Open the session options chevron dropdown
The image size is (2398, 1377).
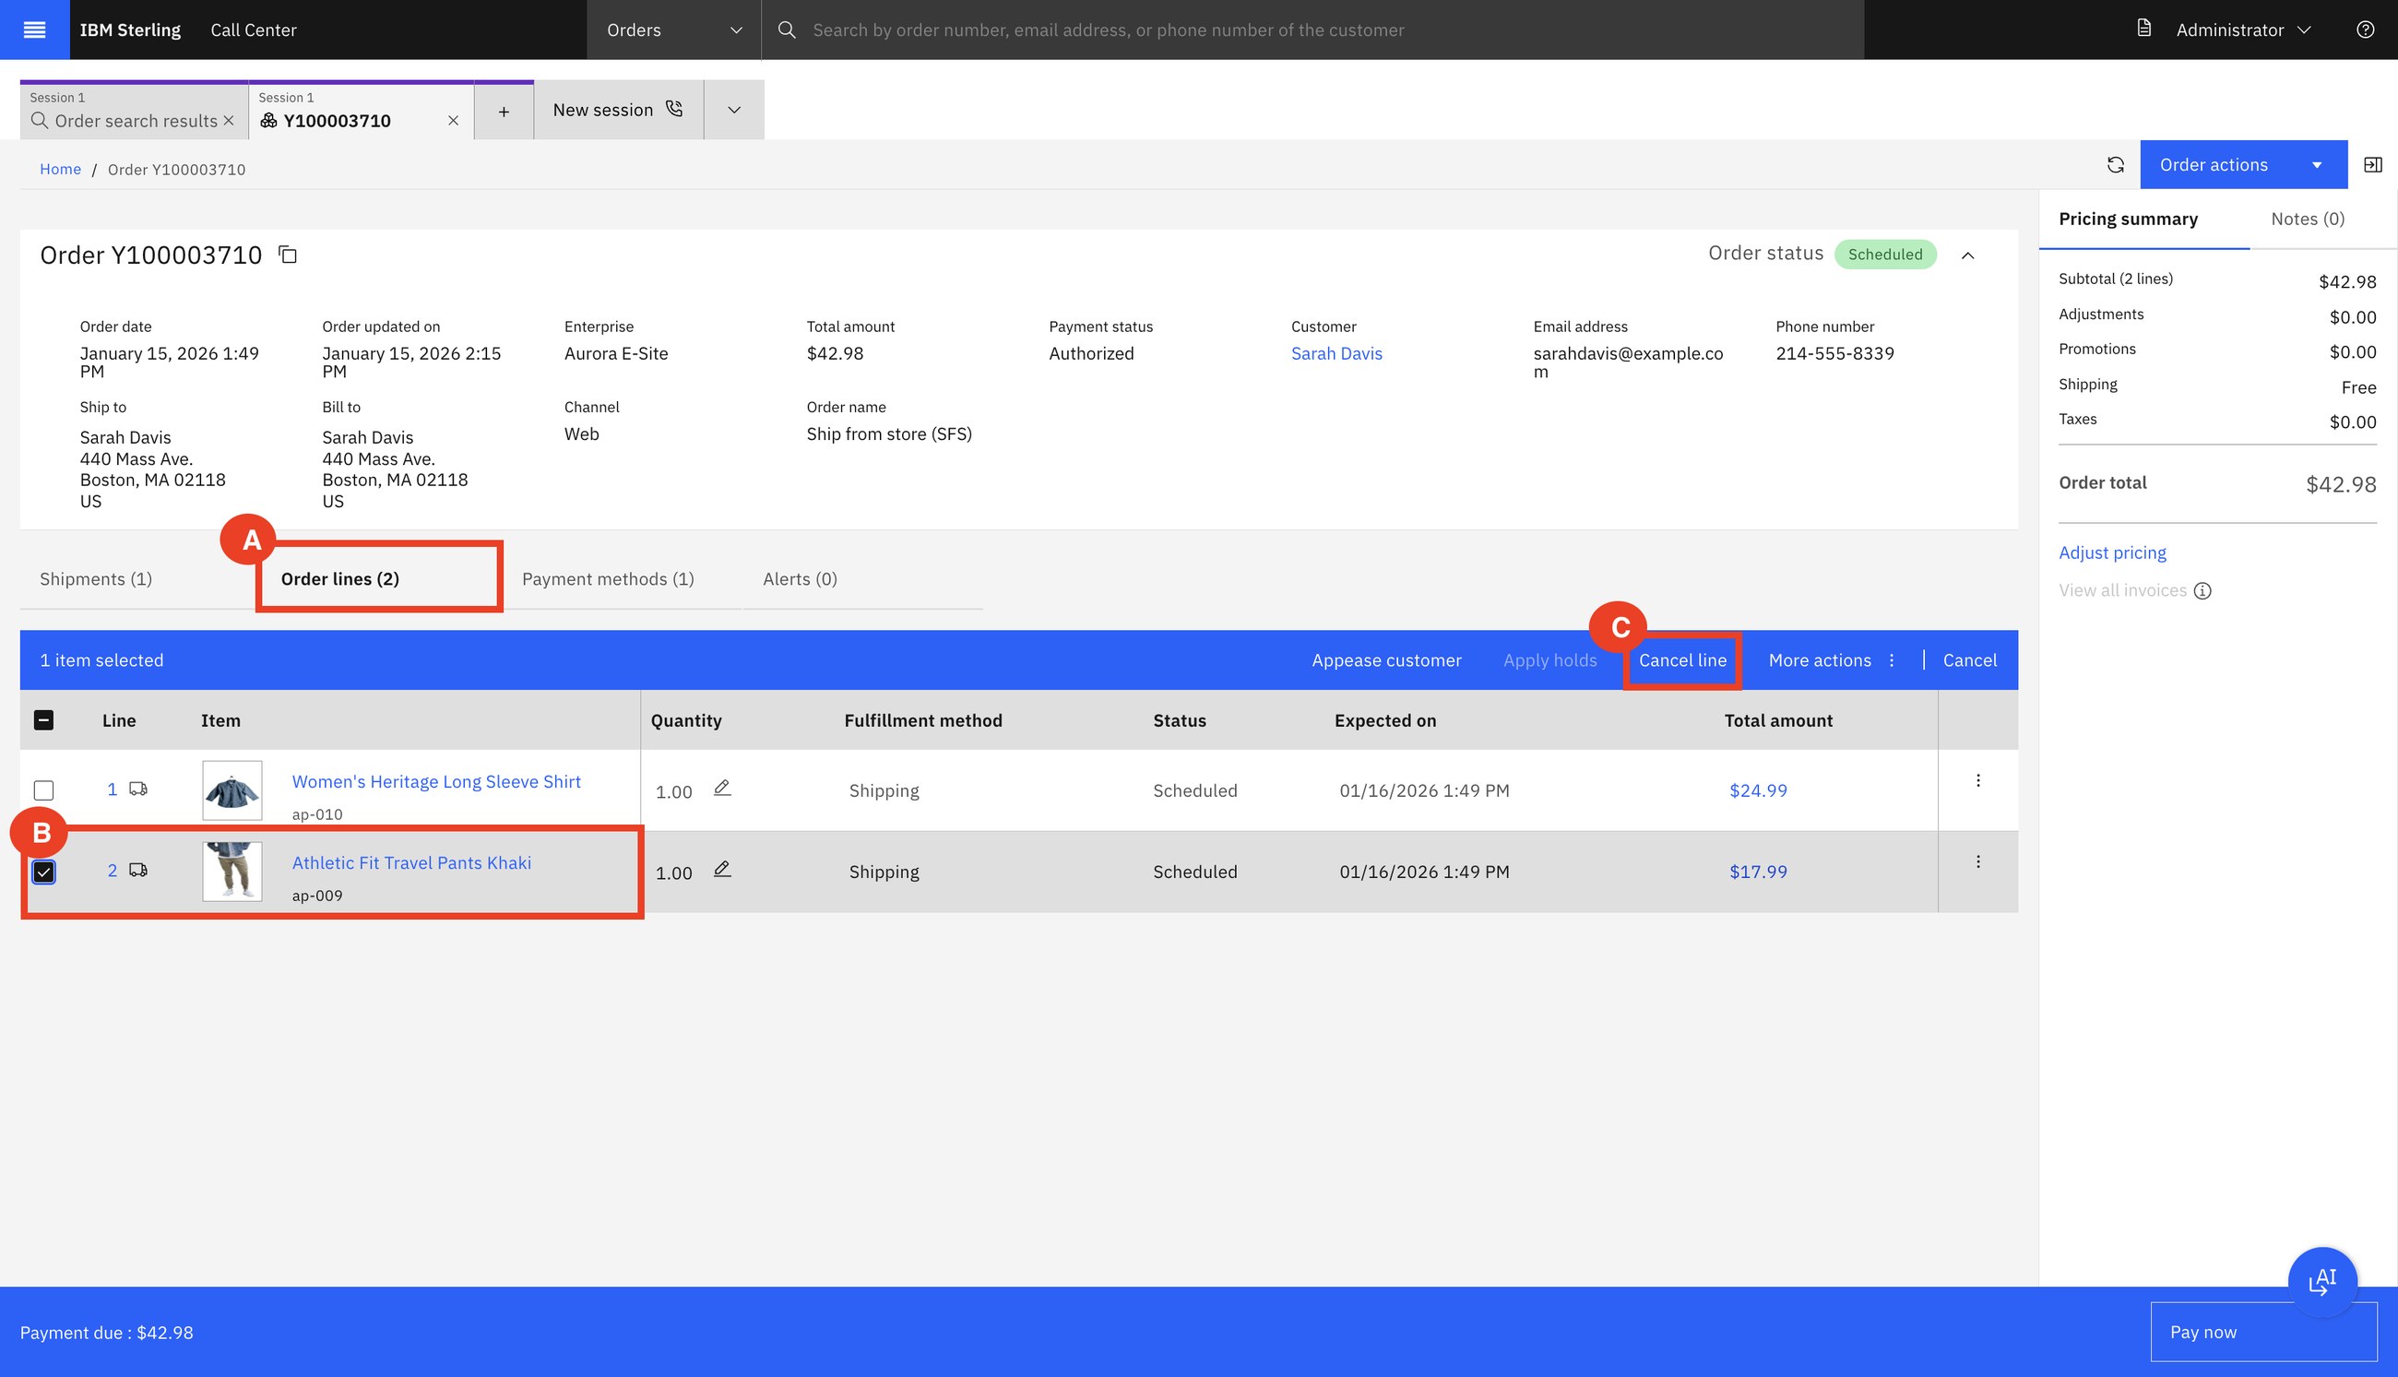734,110
